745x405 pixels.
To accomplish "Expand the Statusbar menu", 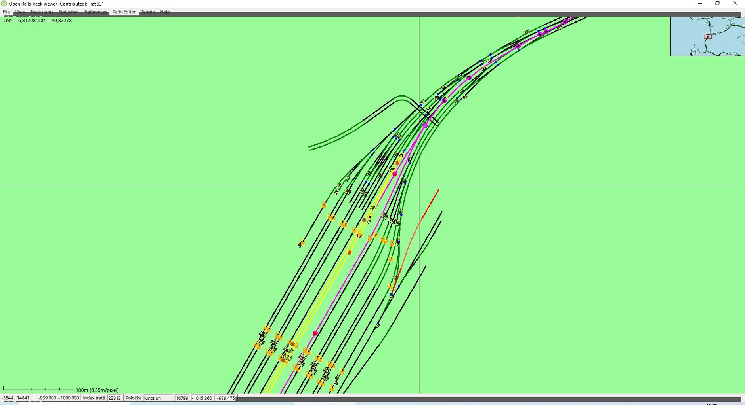I will pos(68,12).
